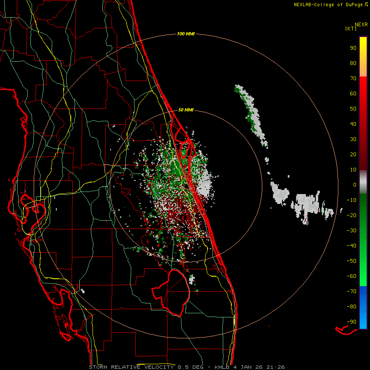Click the gray near-zero segment of color bar
This screenshot has height=370, width=370.
tap(363, 182)
